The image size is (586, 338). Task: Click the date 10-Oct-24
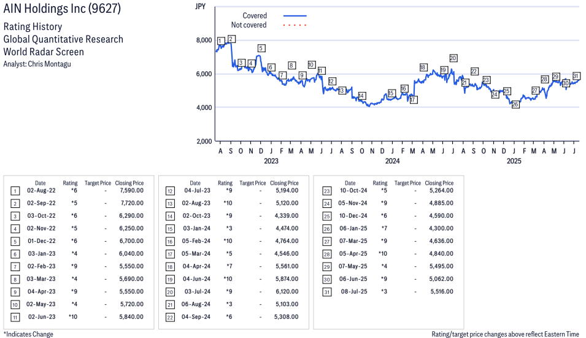(353, 191)
